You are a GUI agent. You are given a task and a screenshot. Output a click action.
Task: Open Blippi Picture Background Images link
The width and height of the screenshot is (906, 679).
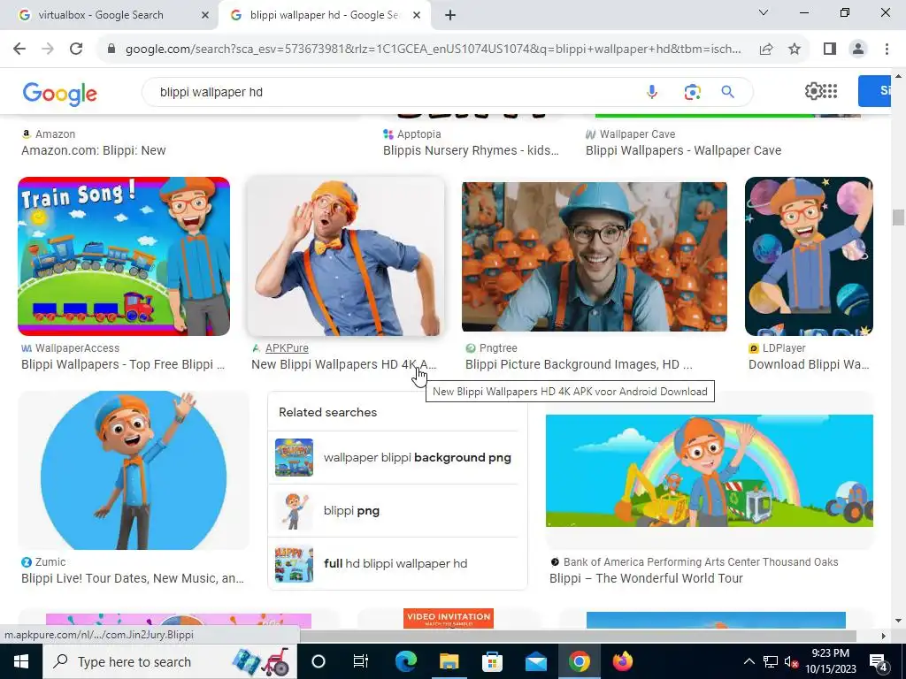pos(579,365)
